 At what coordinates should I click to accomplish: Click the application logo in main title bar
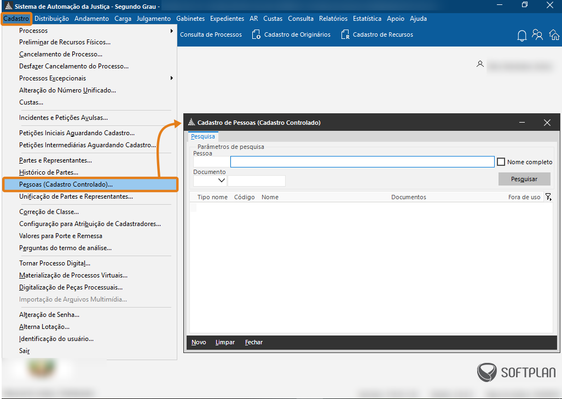coord(9,6)
